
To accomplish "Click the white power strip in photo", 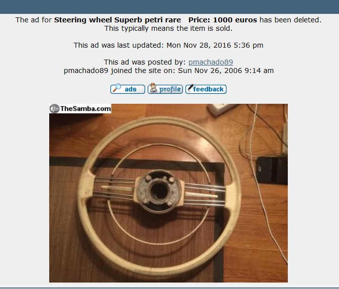I will (222, 109).
